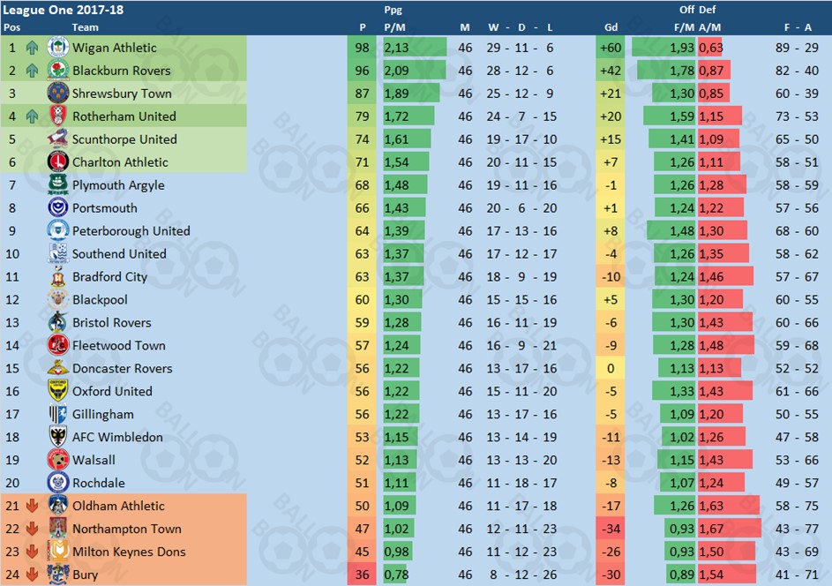
Task: Click Bury's red relegation arrow
Action: click(x=33, y=575)
